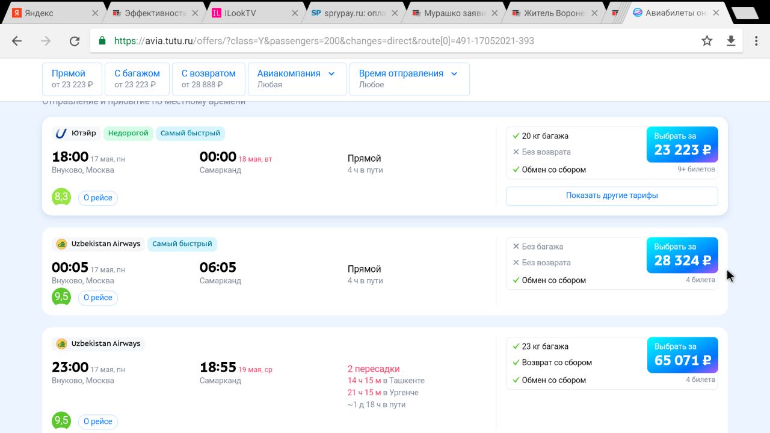Viewport: 770px width, 433px height.
Task: Open О рейсе details for Utair flight
Action: tap(98, 198)
